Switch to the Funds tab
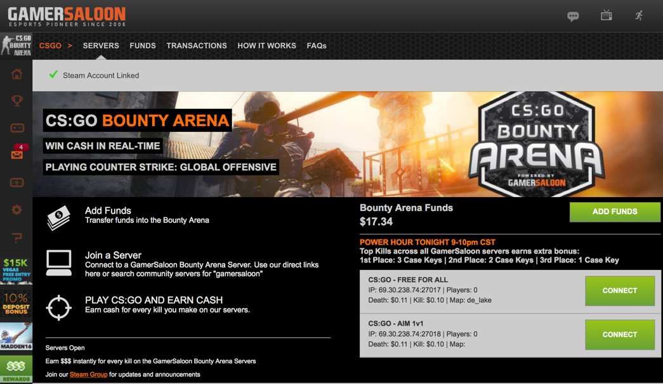The height and width of the screenshot is (384, 663). point(143,46)
